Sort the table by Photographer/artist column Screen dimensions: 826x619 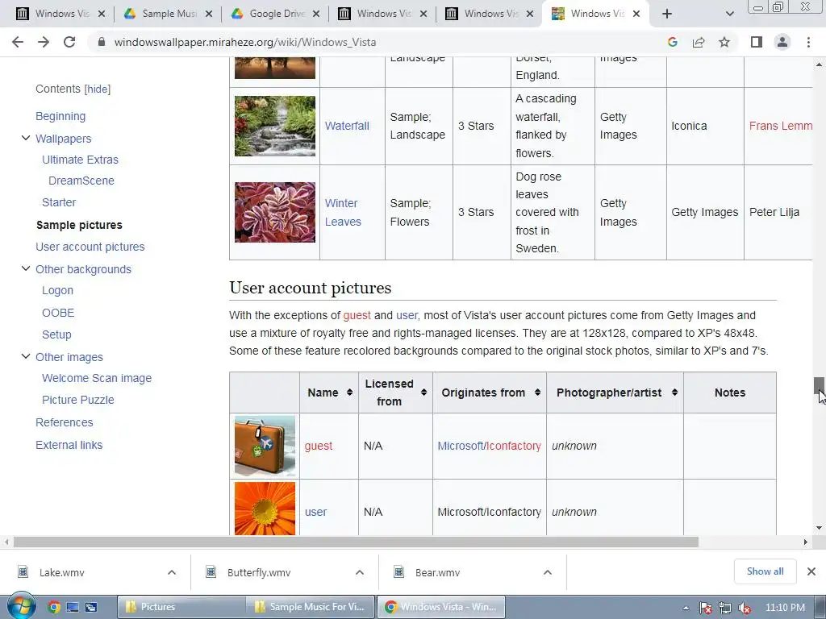click(x=674, y=393)
